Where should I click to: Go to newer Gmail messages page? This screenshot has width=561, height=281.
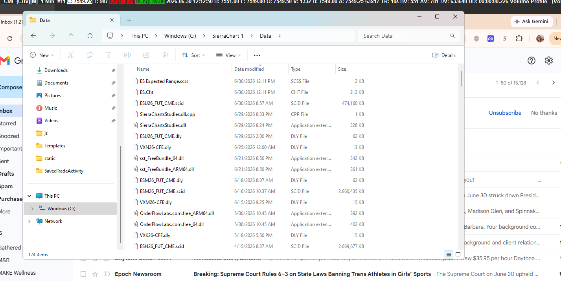[x=538, y=83]
